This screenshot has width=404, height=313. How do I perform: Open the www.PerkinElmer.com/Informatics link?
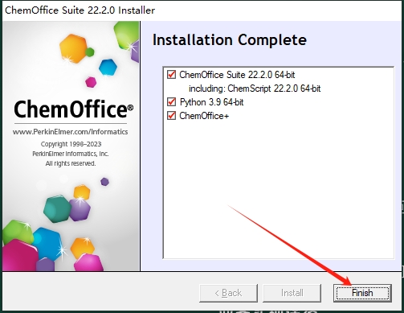71,132
